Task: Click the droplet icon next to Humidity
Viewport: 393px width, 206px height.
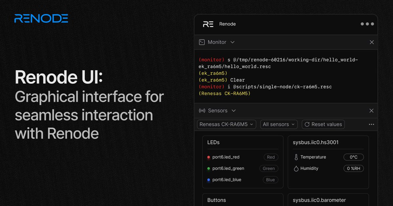Action: (295, 168)
